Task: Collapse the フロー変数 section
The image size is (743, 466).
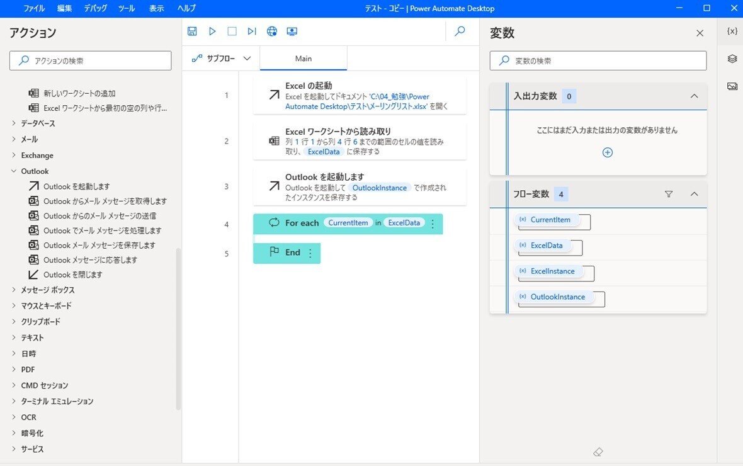Action: [694, 194]
